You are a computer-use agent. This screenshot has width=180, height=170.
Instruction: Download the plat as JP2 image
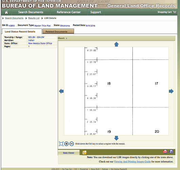click(x=171, y=152)
